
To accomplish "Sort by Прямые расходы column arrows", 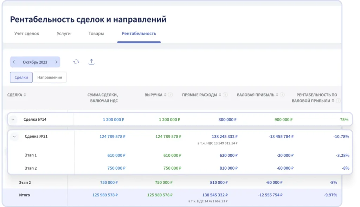I will (x=220, y=95).
